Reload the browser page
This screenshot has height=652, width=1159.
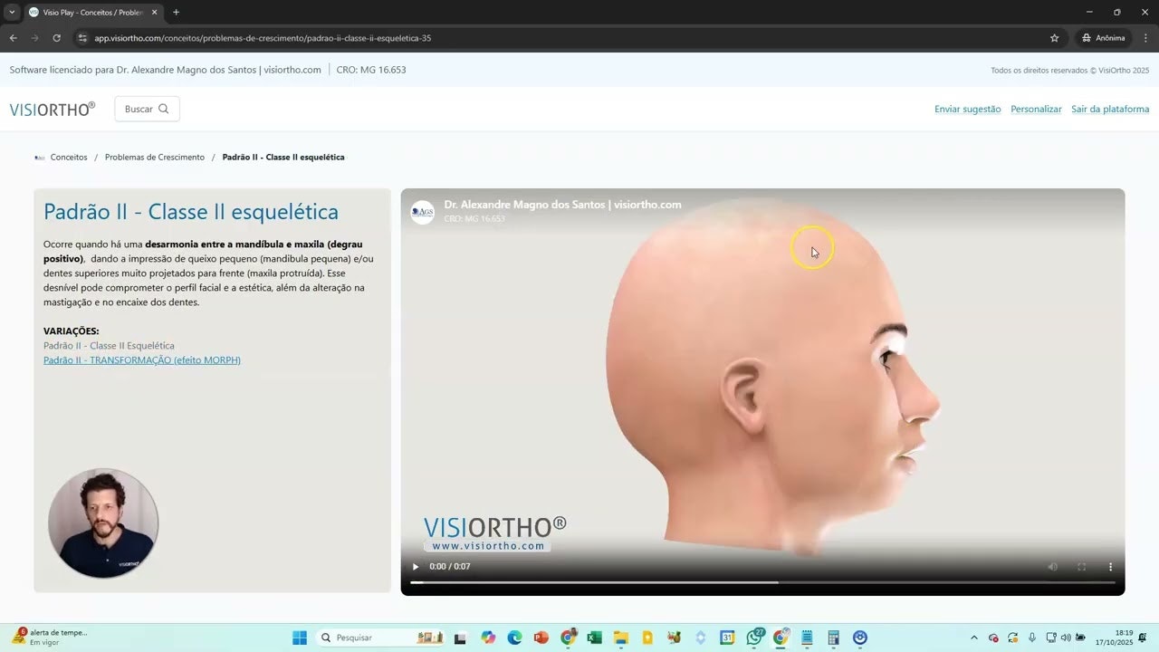coord(56,38)
